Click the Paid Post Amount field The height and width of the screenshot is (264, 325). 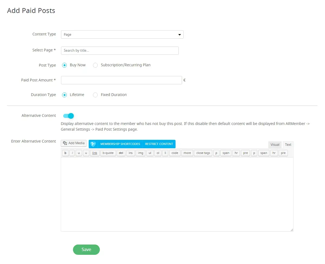(x=121, y=80)
